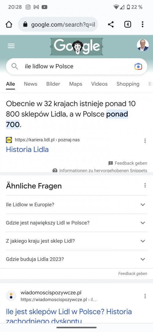Expand "Gdzie jest największy Lidl w Polsce?"
Image resolution: width=153 pixels, height=332 pixels.
pyautogui.click(x=76, y=223)
